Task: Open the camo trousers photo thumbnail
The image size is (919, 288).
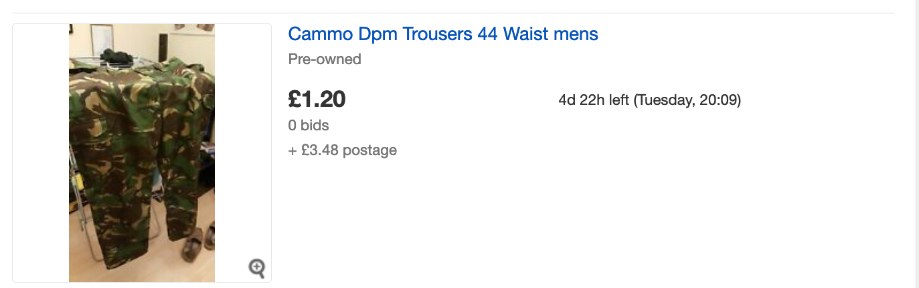Action: 142,153
